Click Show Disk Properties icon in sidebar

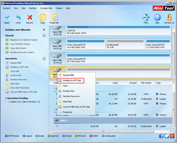click(x=7, y=88)
